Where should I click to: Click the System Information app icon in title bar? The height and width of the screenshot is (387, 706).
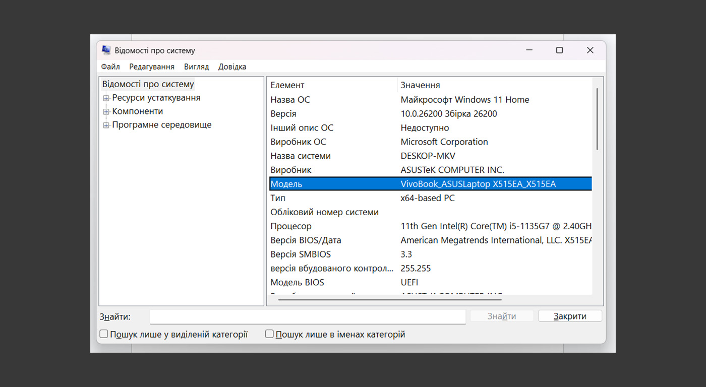106,50
